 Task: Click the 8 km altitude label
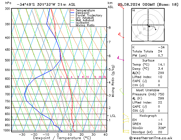tap(110, 28)
